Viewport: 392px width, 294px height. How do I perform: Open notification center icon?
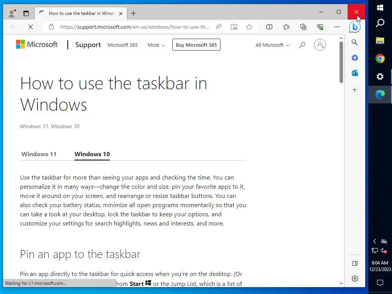click(380, 283)
